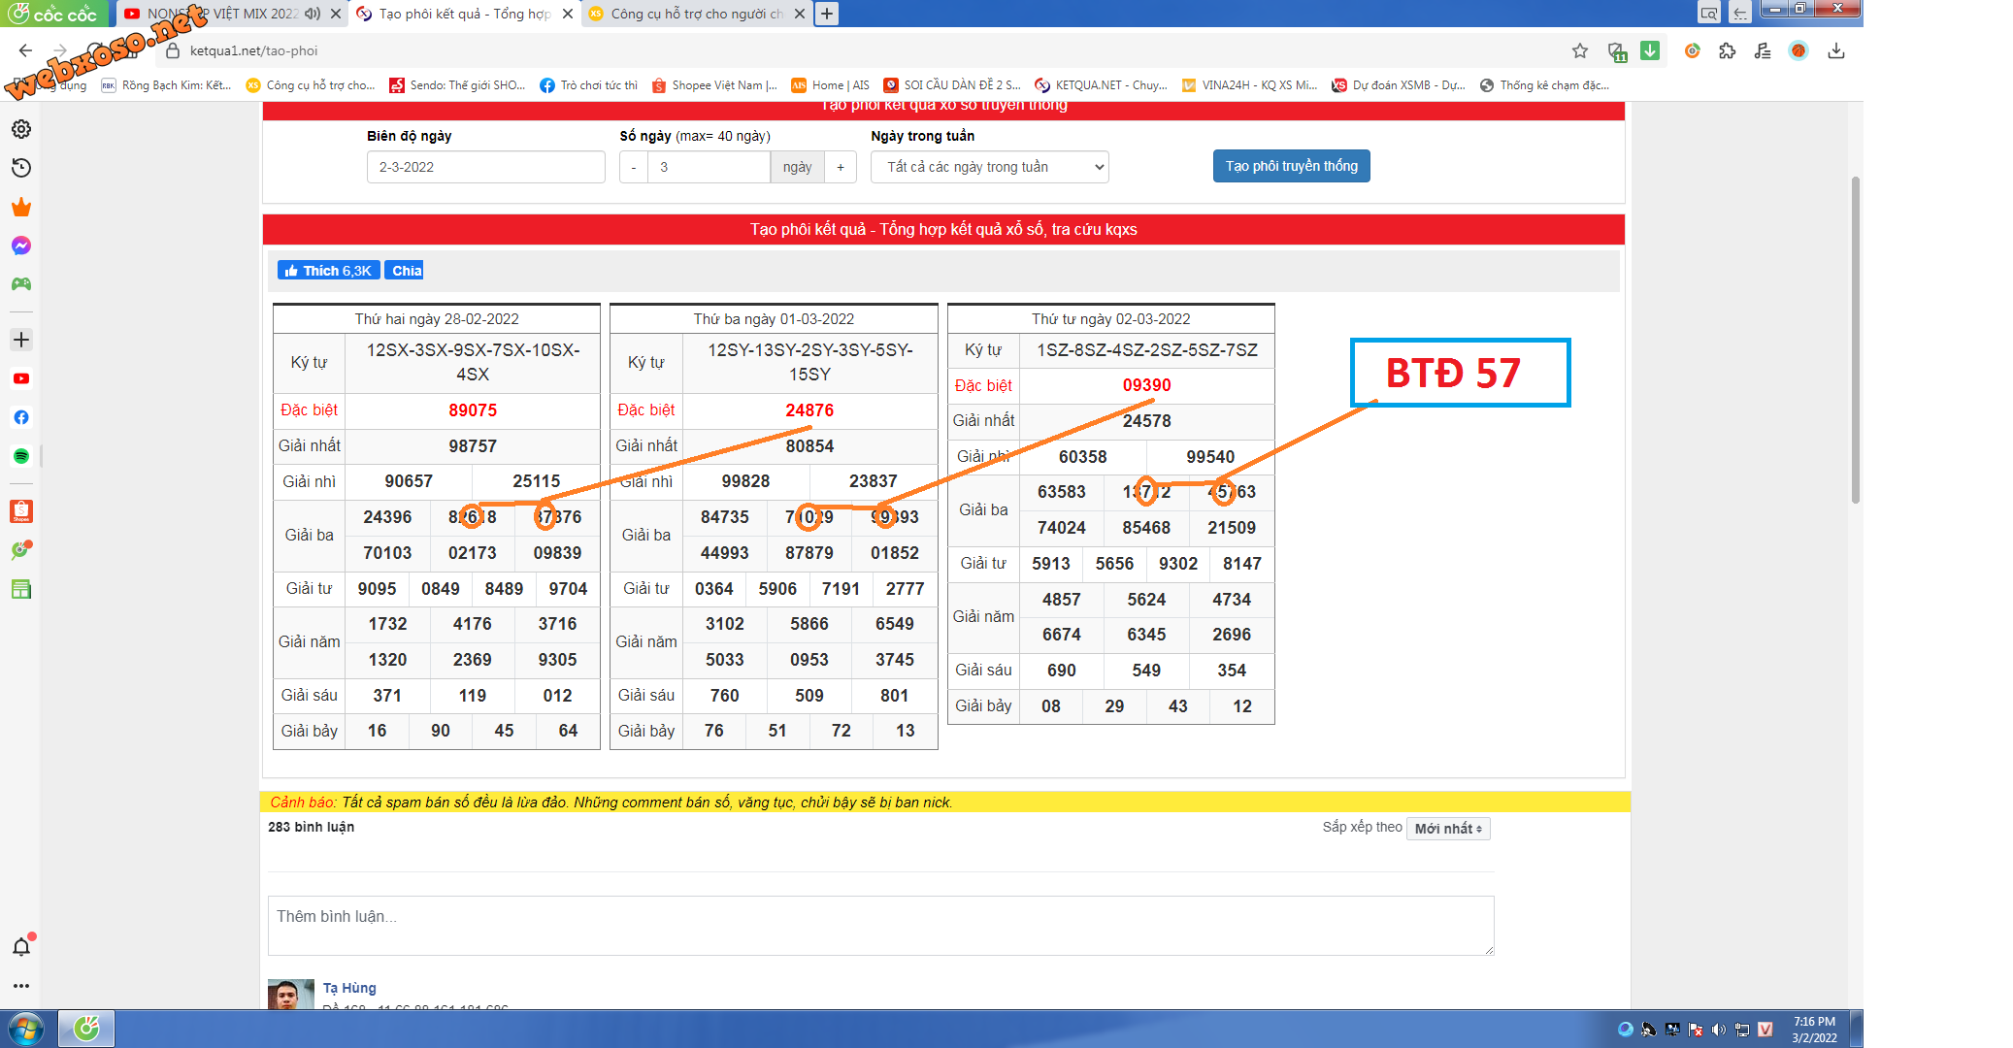Open sidebar notifications bell
The height and width of the screenshot is (1048, 2013).
tap(21, 947)
